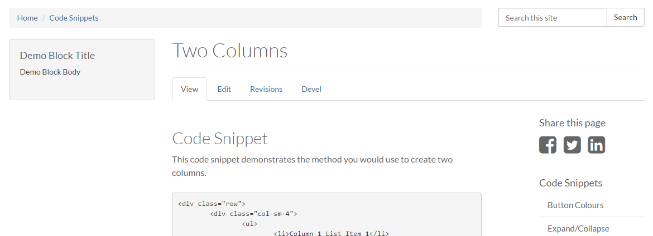Screen dimensions: 653x236
Task: Open the Devel tab
Action: (x=311, y=89)
